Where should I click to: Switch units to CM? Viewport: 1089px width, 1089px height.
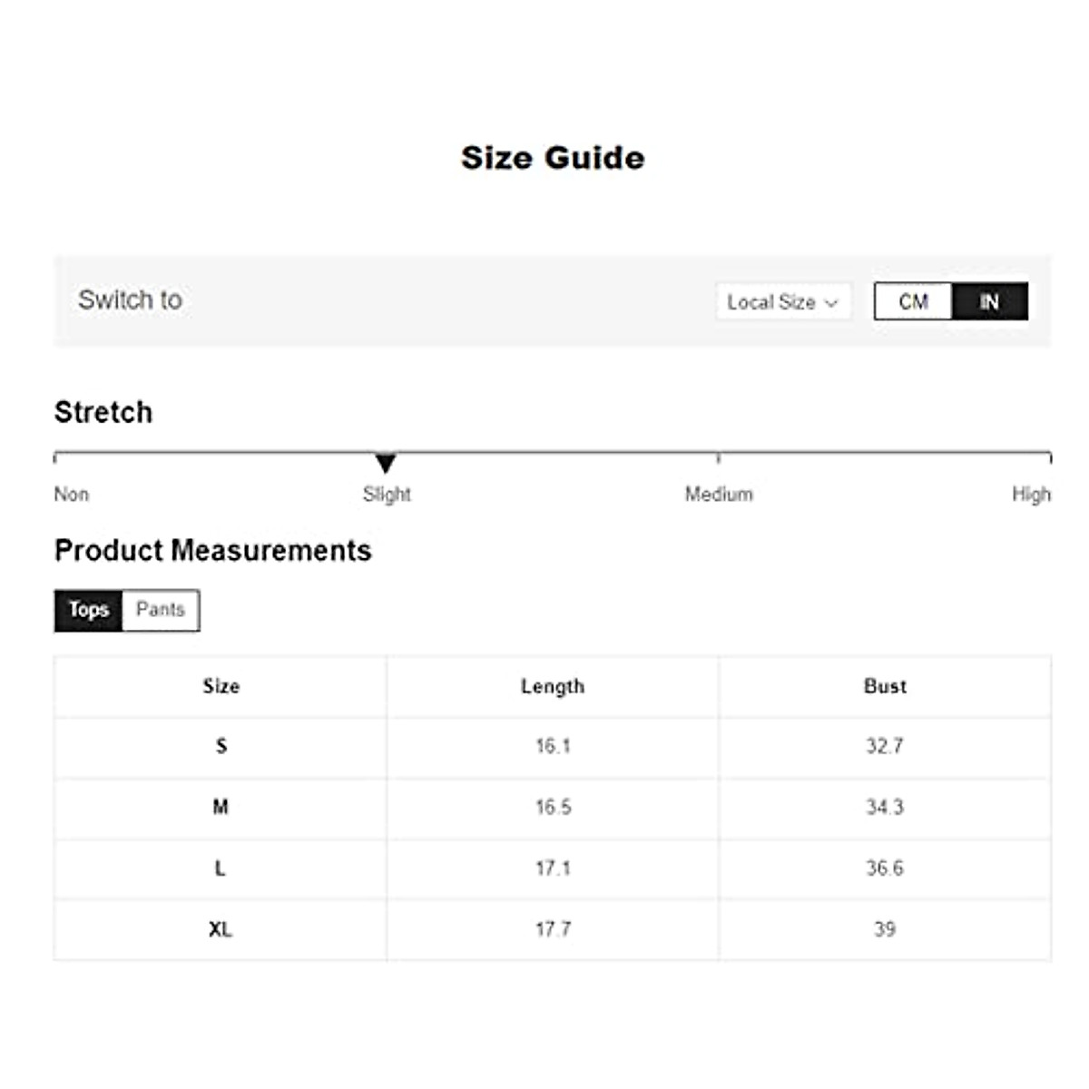click(x=913, y=302)
